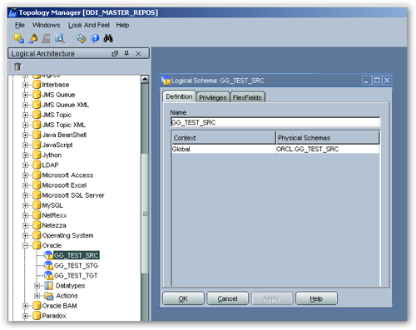Pin the Logical Architecture panel
416x330 pixels.
(x=126, y=53)
